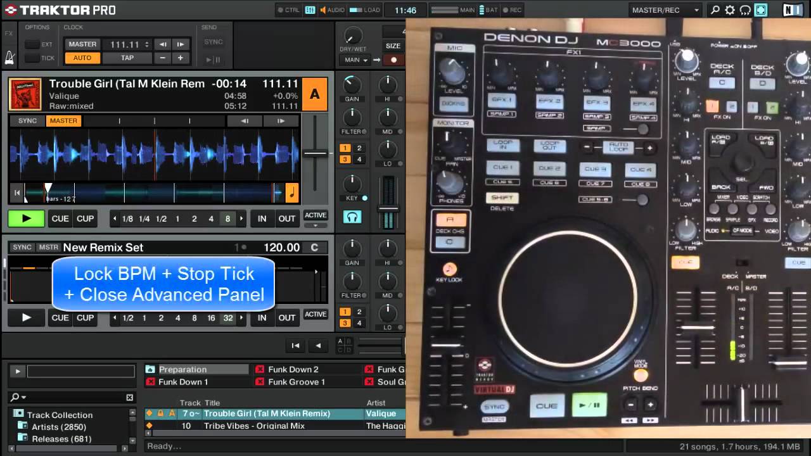Click the orange note icon on stripe
The image size is (811, 456).
tap(292, 193)
